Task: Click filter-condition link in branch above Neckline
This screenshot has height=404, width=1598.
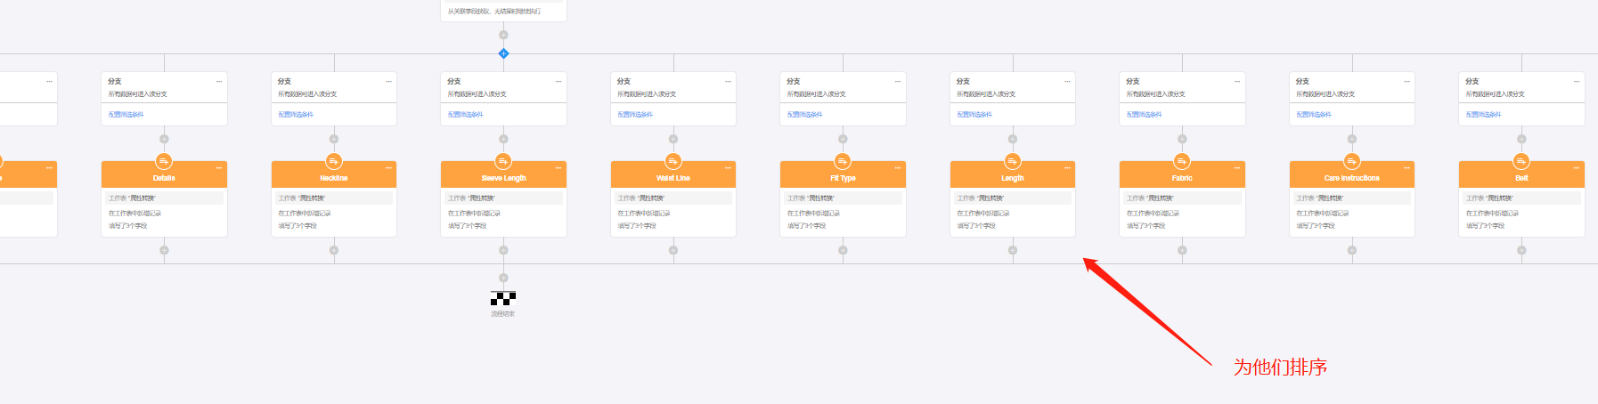Action: (x=296, y=115)
